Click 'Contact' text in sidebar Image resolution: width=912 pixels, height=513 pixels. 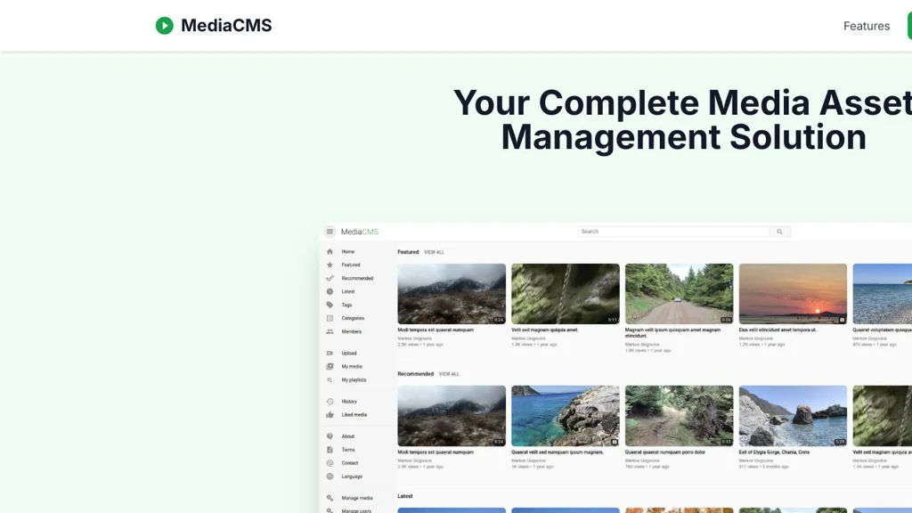tap(349, 463)
